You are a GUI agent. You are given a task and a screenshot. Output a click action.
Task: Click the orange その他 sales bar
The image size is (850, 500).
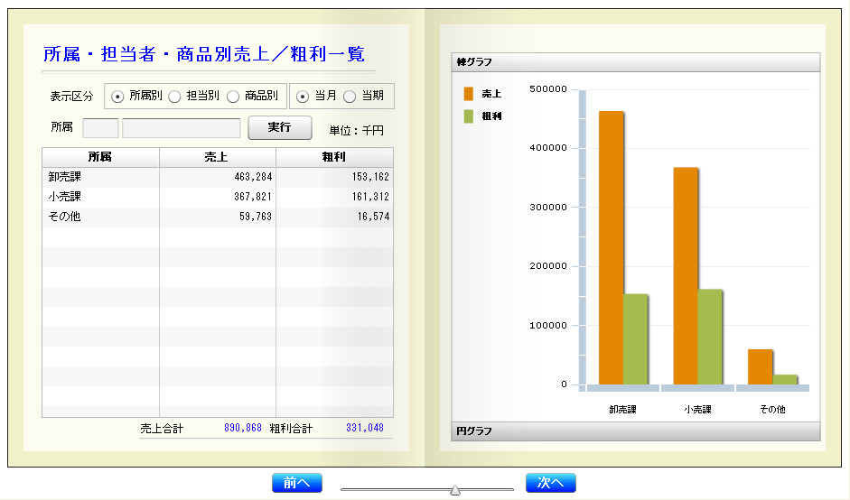[x=760, y=366]
